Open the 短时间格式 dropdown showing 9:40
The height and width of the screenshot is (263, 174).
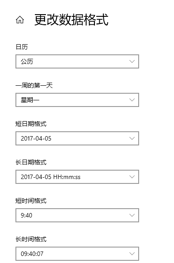coord(77,215)
